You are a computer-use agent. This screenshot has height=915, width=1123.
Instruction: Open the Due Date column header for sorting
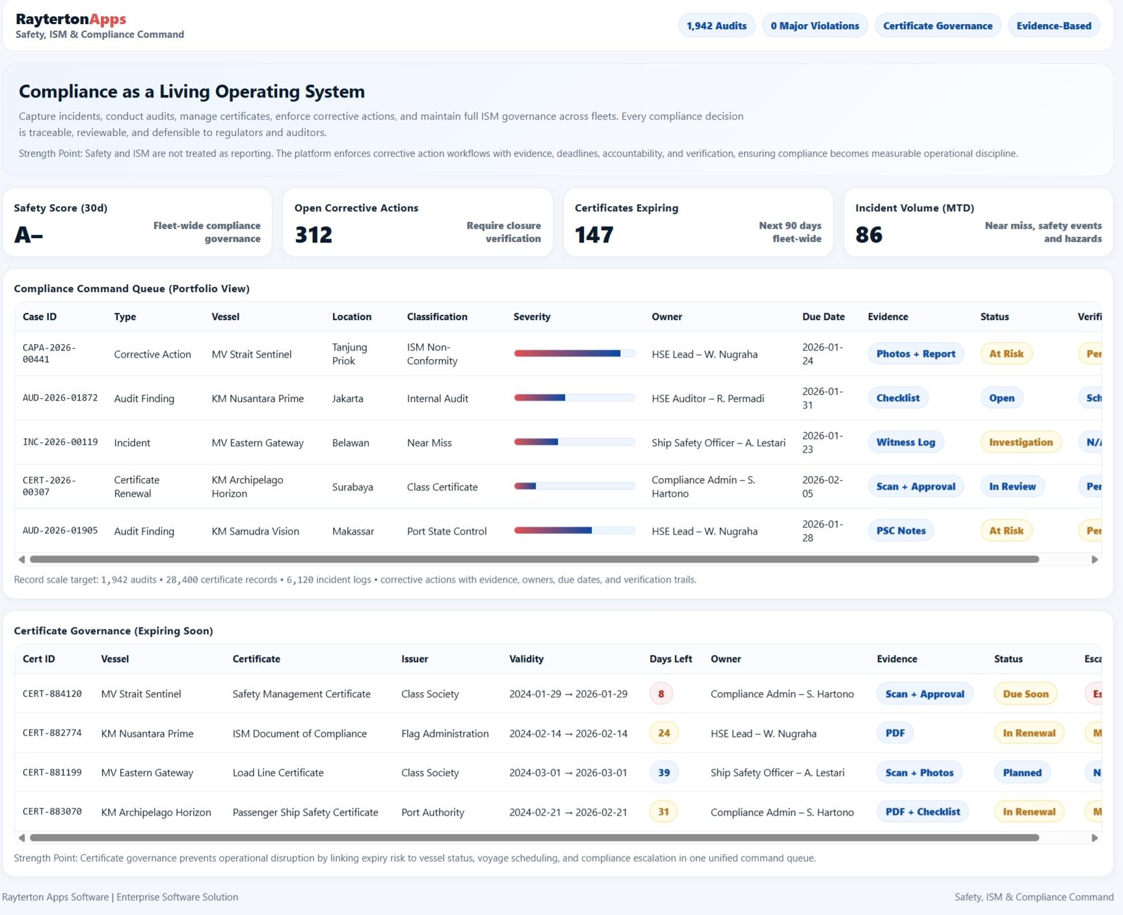[x=824, y=317]
